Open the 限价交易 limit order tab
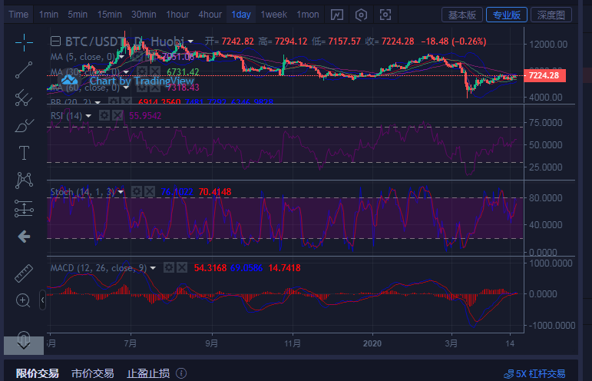 point(38,374)
